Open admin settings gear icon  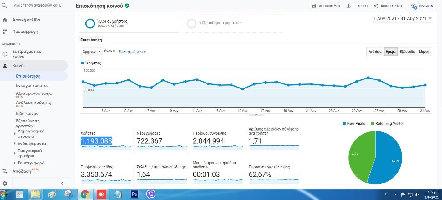pyautogui.click(x=5, y=183)
